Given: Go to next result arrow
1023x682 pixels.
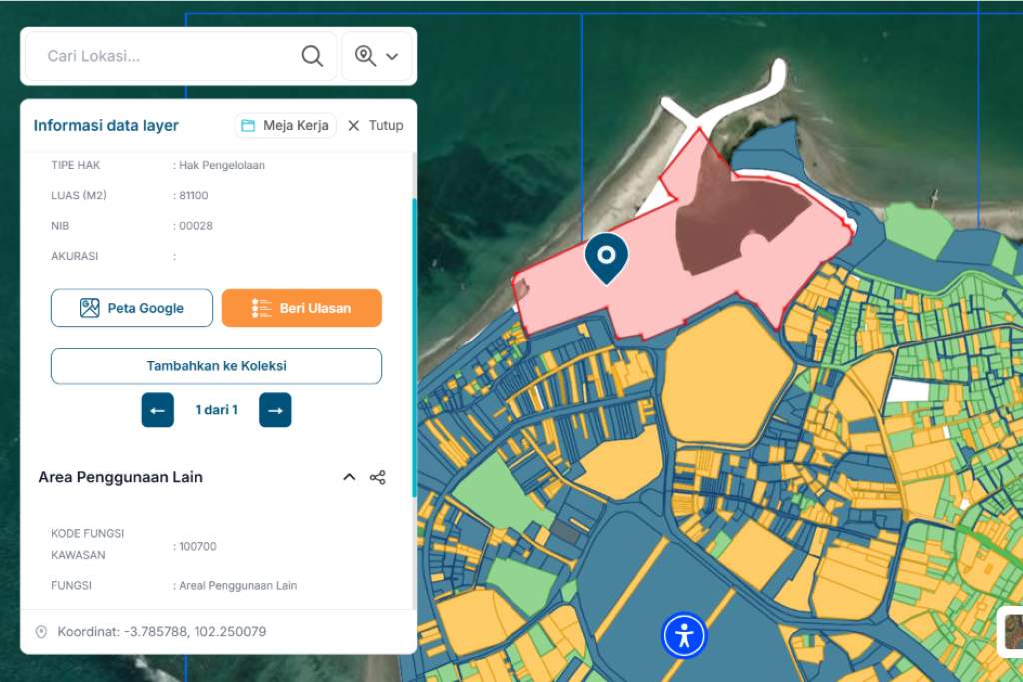Looking at the screenshot, I should [275, 410].
